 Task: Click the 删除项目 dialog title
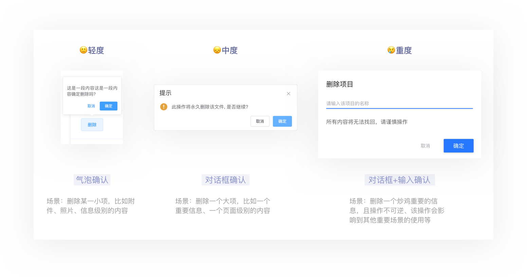340,84
